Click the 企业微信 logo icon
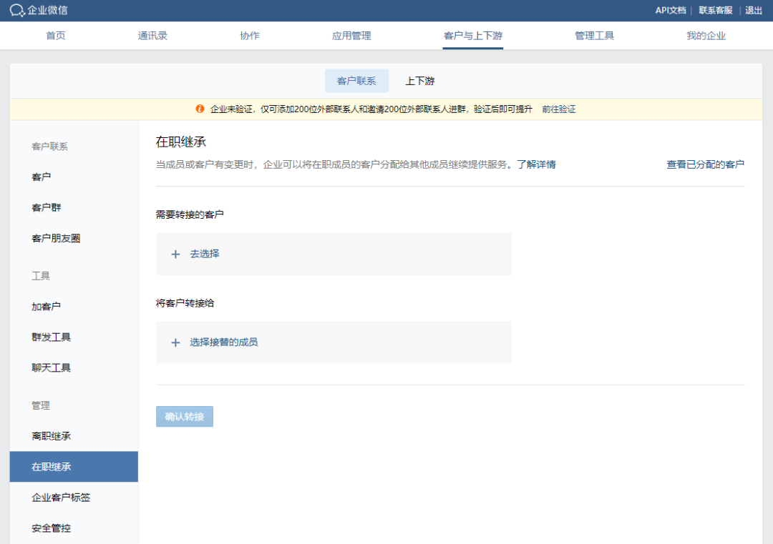Screen dimensions: 773x544 [17, 10]
